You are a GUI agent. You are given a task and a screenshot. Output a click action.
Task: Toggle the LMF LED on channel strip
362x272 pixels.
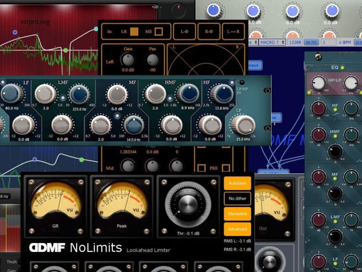tap(335, 222)
